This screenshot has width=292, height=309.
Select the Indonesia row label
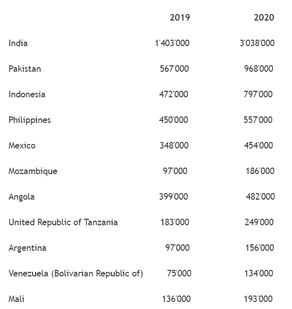pyautogui.click(x=27, y=94)
